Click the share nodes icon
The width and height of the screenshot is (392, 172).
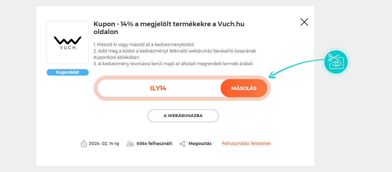182,144
